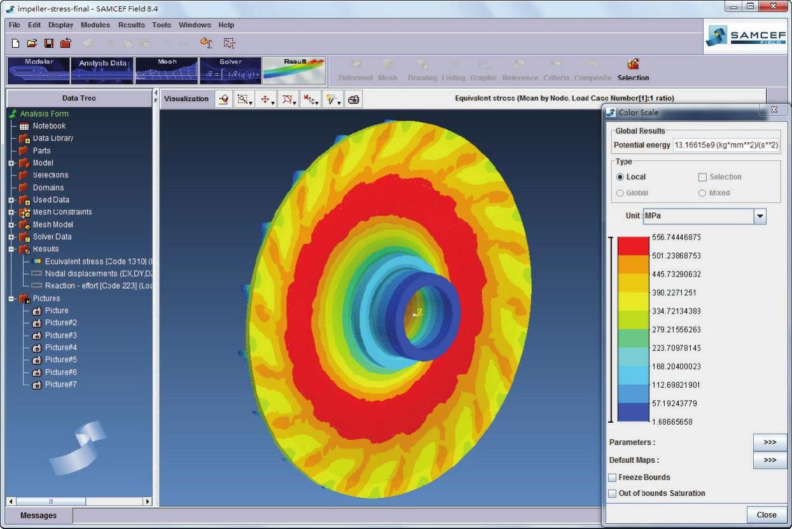Image resolution: width=792 pixels, height=529 pixels.
Task: Open the Result module banner
Action: pos(295,70)
